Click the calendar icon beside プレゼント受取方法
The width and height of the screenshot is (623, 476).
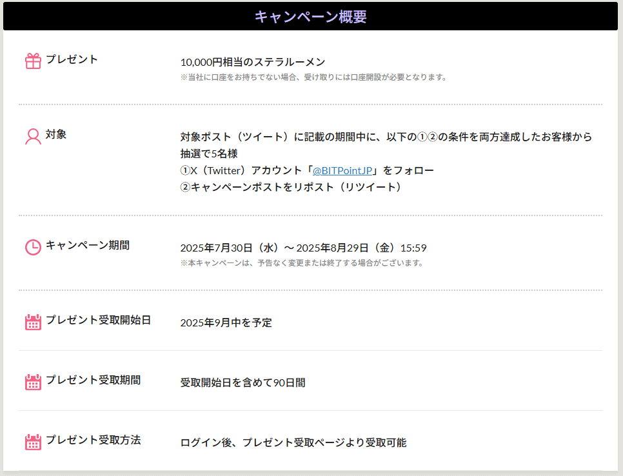33,442
